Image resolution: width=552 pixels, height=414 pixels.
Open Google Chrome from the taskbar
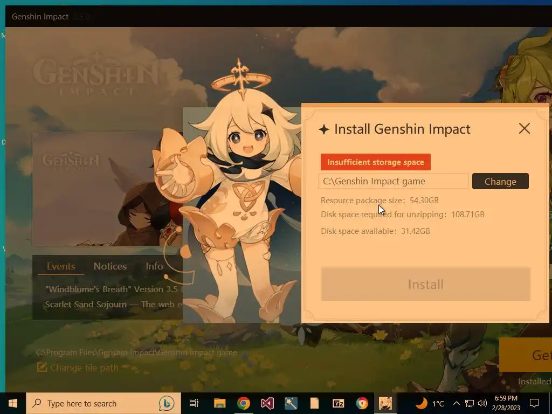(x=243, y=403)
